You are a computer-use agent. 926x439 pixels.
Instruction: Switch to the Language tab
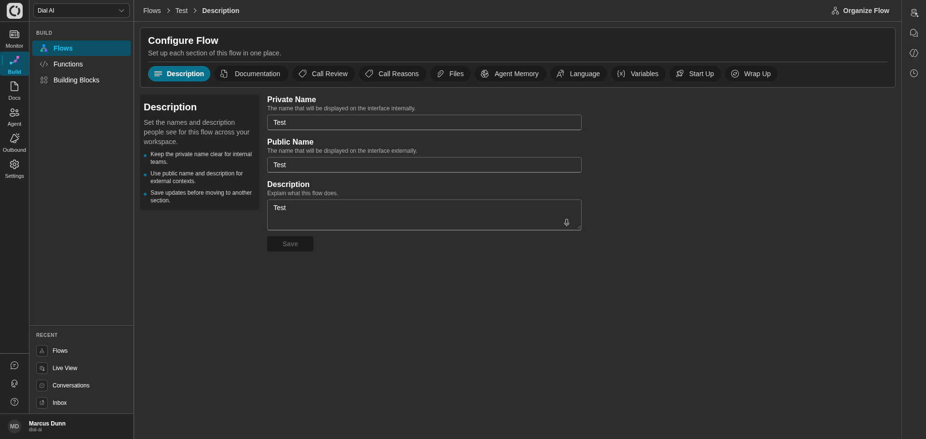point(578,74)
